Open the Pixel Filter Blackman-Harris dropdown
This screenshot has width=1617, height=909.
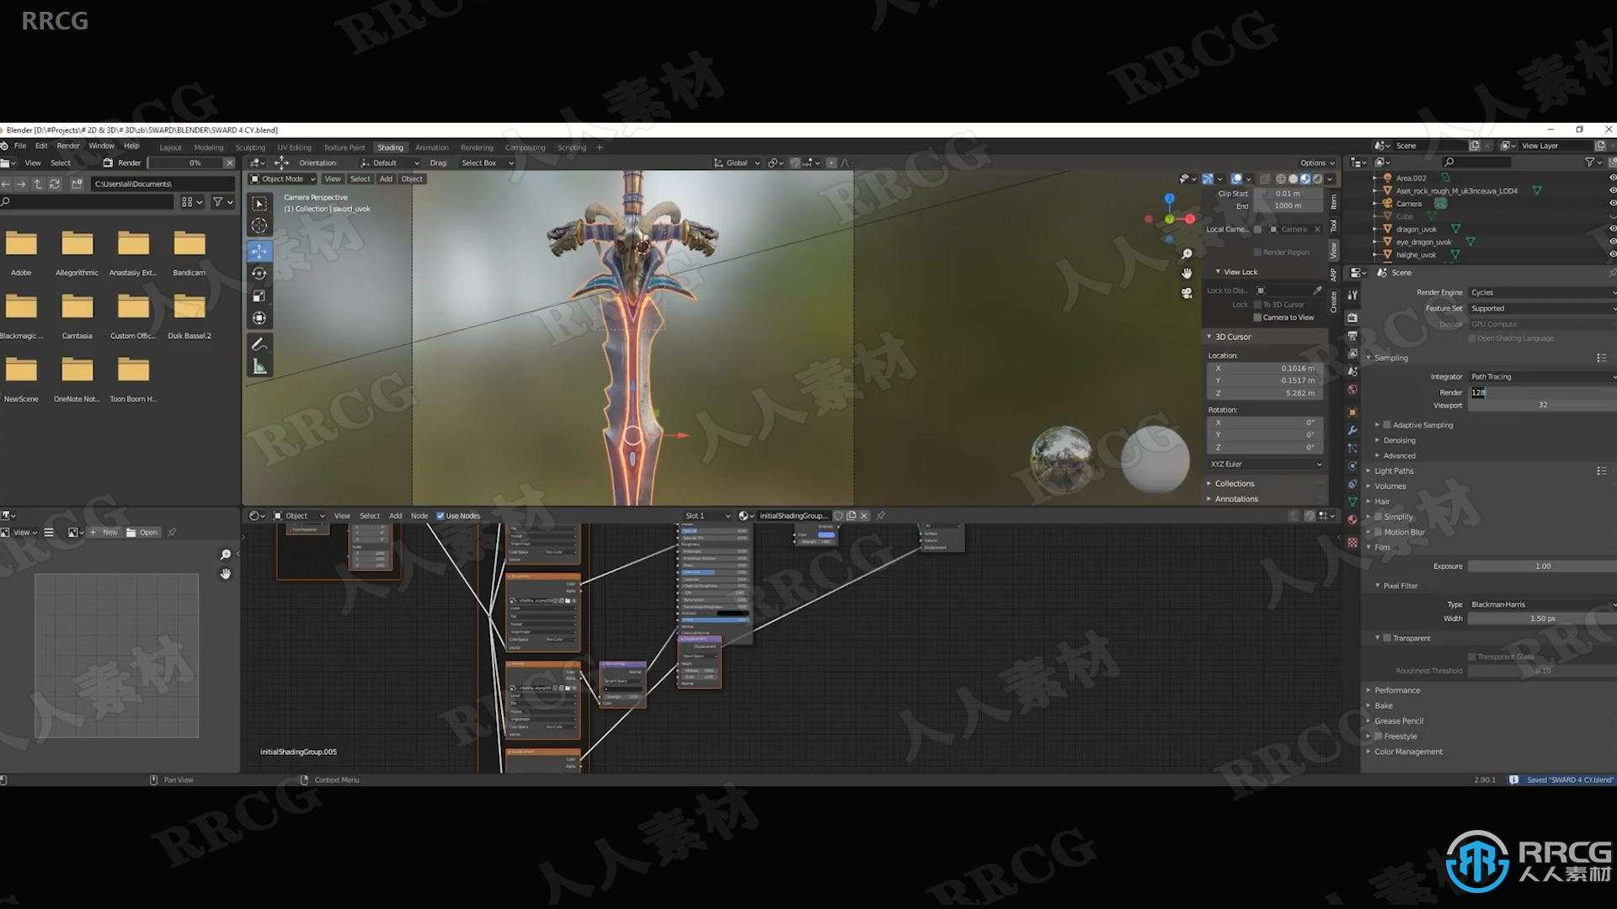1542,604
